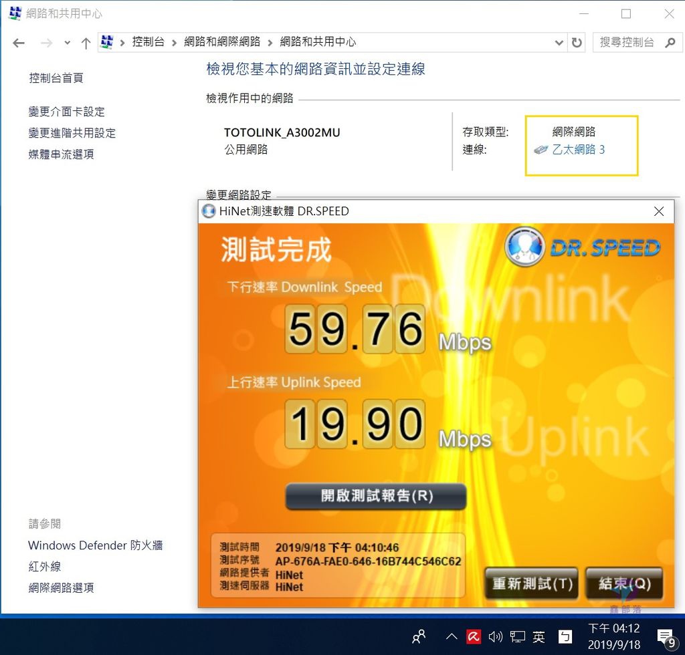Click the 重新測試(T) retest button
The width and height of the screenshot is (685, 655).
[532, 583]
